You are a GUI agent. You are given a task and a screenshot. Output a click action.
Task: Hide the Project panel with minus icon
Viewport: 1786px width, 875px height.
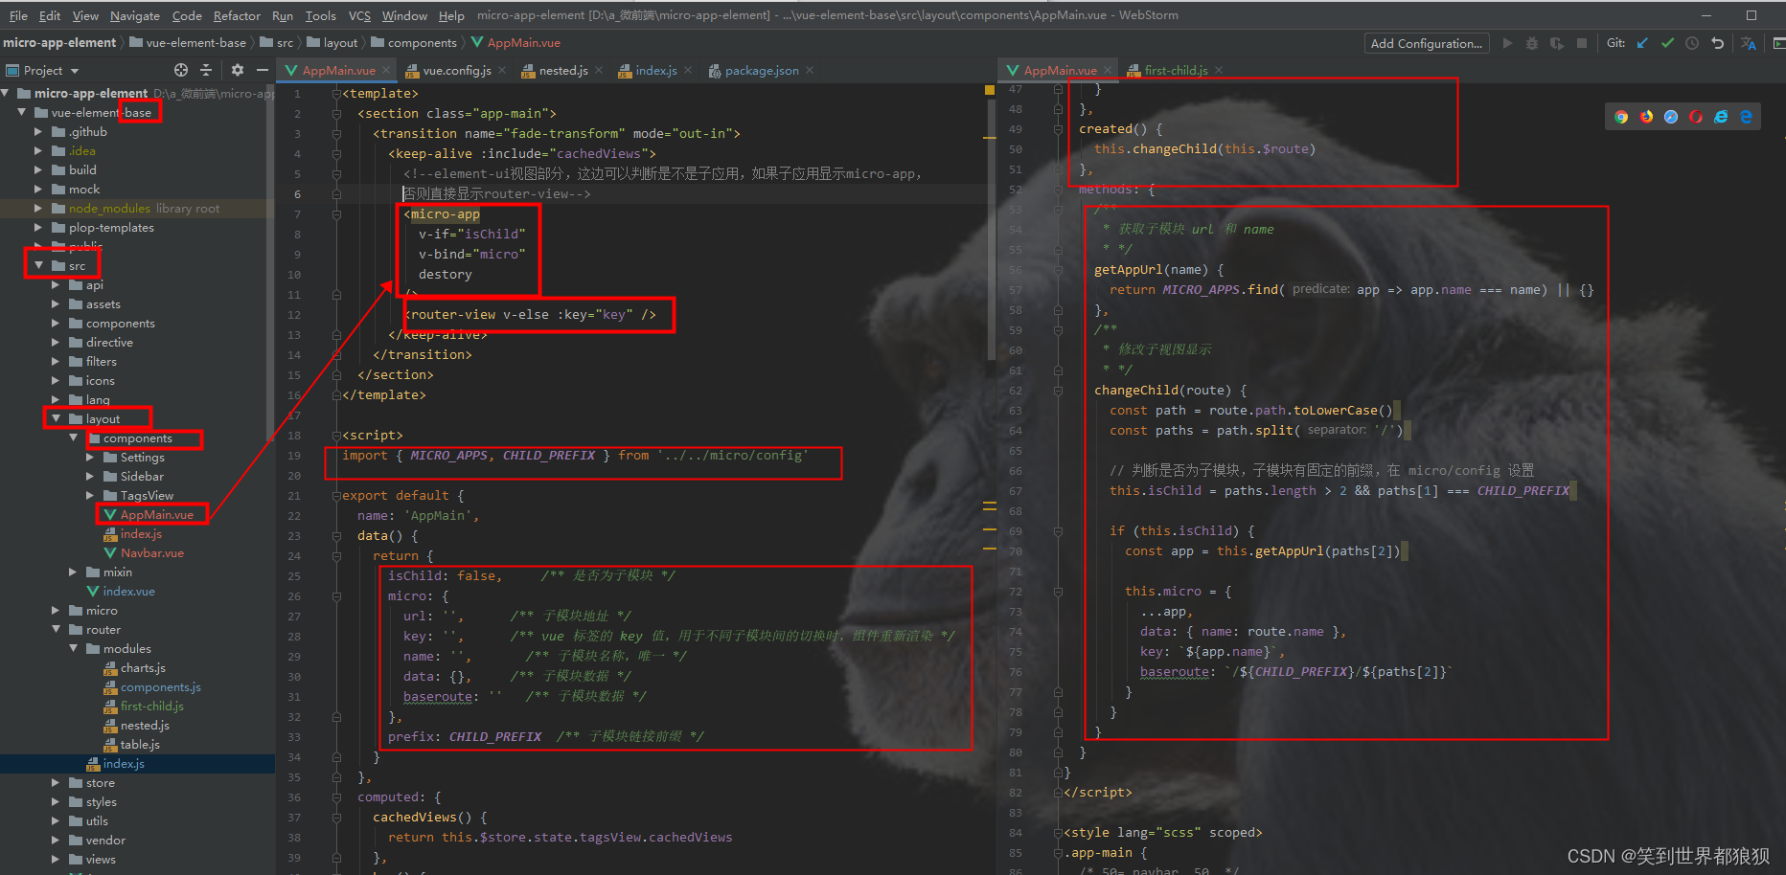[x=262, y=70]
